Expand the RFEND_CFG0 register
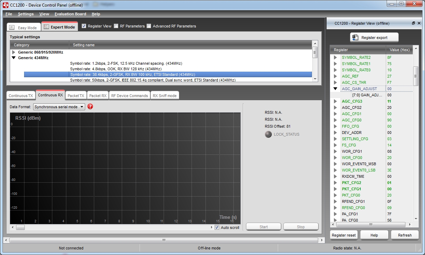 click(x=335, y=208)
